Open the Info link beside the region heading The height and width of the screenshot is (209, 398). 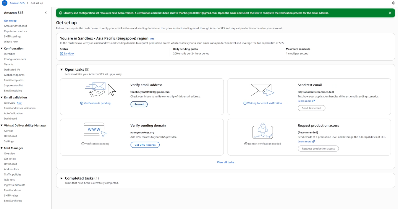[152, 39]
